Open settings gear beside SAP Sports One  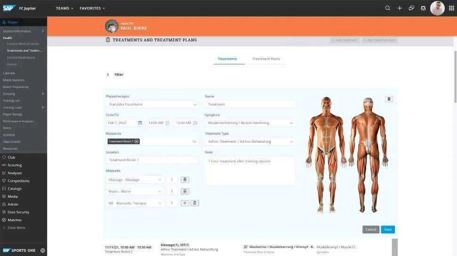[42, 250]
